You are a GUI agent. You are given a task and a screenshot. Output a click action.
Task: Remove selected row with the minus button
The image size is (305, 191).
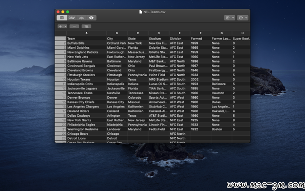(75, 26)
